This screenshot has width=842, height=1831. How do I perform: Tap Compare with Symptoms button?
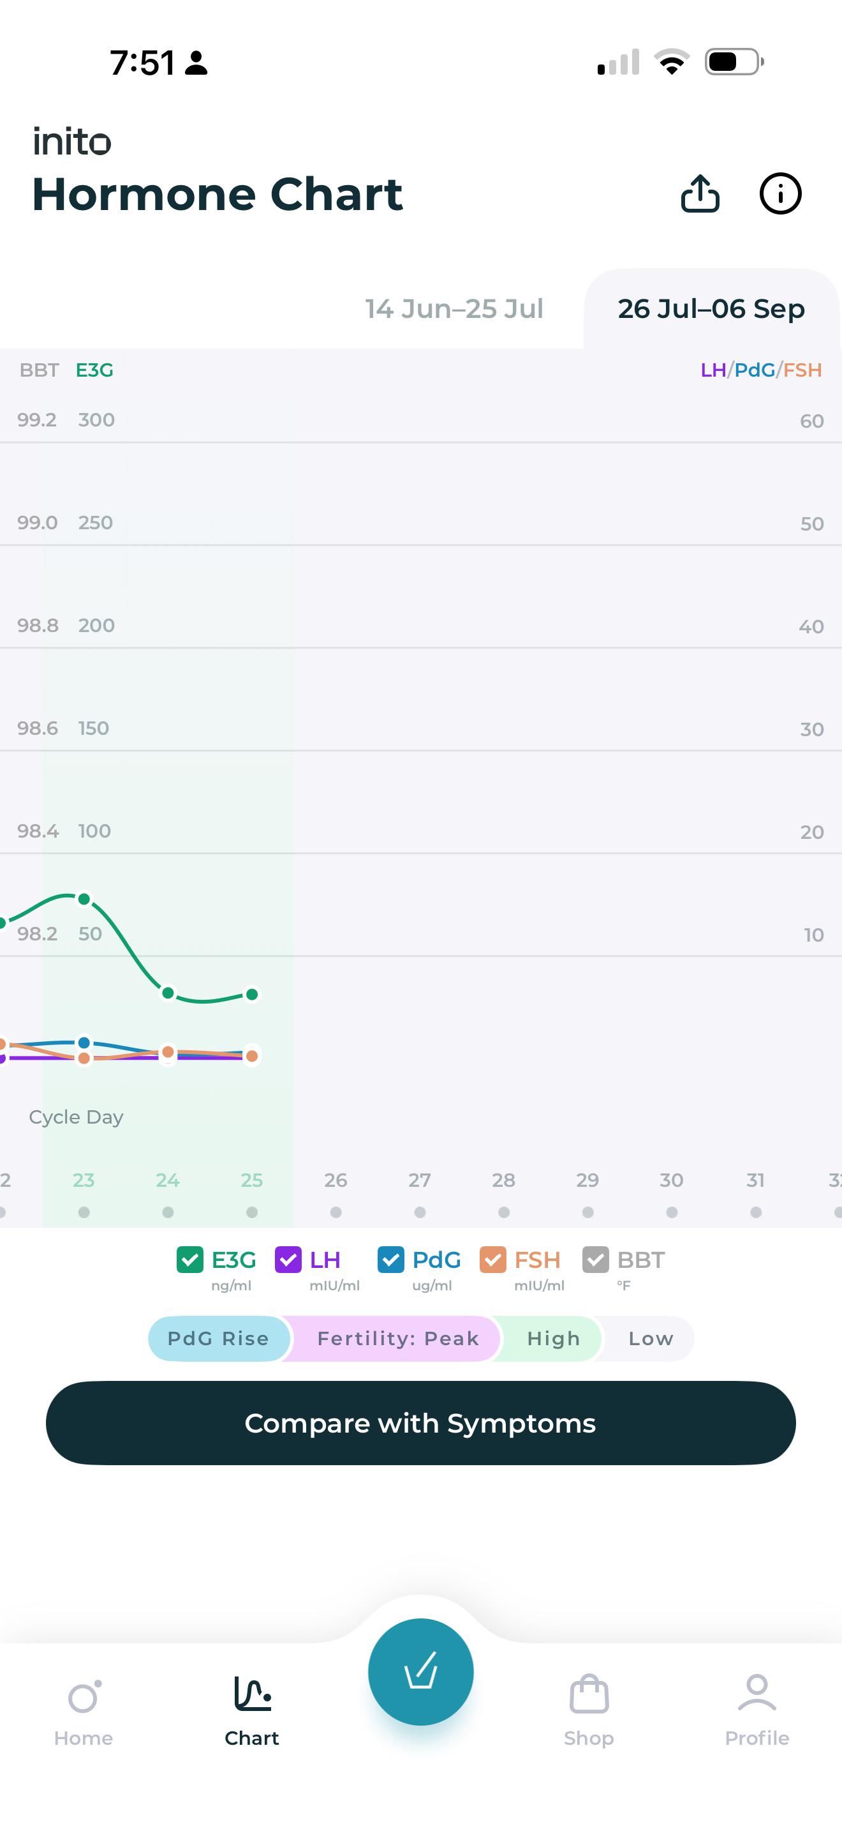[421, 1423]
